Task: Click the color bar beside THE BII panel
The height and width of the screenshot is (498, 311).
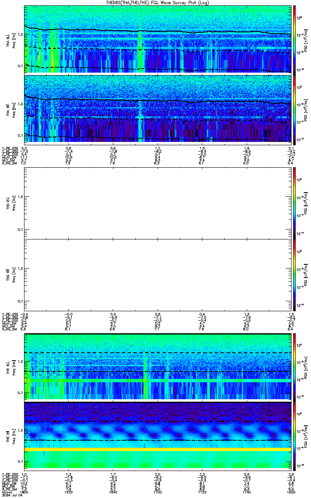Action: (294, 436)
